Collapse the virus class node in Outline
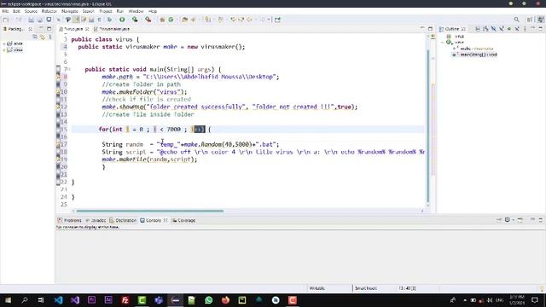The width and height of the screenshot is (546, 307). tap(443, 42)
